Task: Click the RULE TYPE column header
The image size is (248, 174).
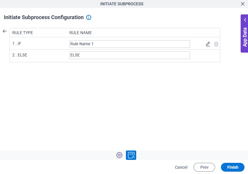Action: click(23, 33)
